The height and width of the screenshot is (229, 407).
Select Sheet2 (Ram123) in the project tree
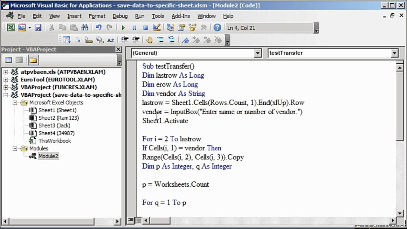[59, 118]
